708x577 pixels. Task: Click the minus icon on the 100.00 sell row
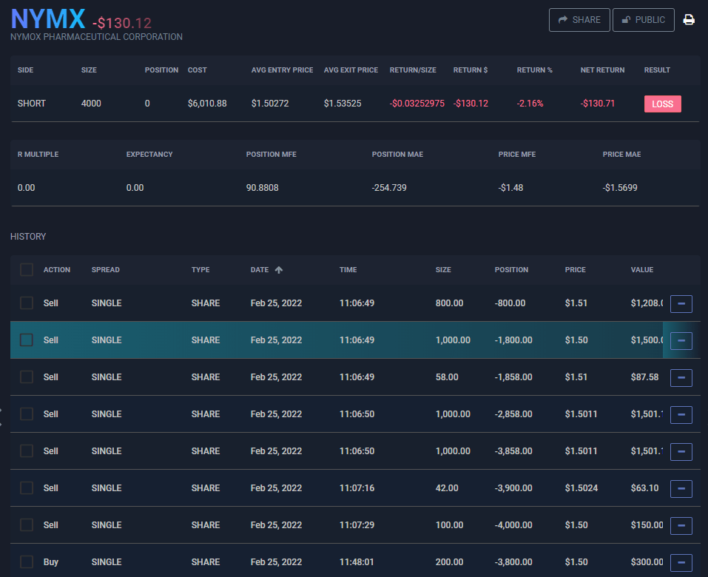(681, 525)
